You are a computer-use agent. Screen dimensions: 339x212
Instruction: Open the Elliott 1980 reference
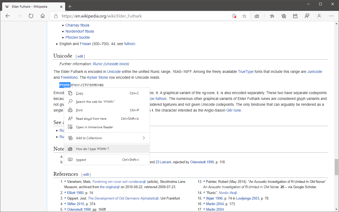click(75, 193)
